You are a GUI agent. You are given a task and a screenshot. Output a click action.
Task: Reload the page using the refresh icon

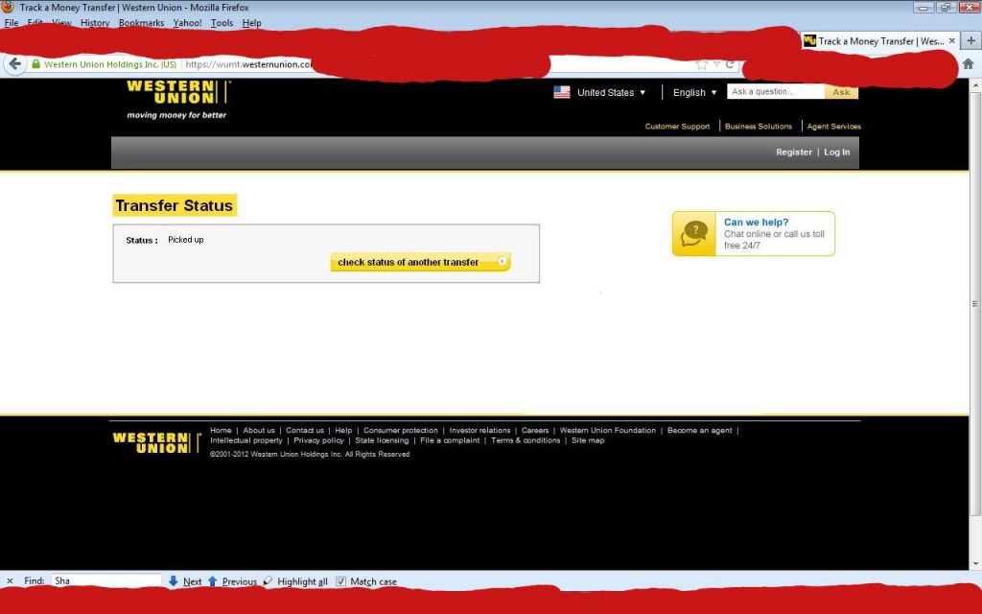(730, 64)
